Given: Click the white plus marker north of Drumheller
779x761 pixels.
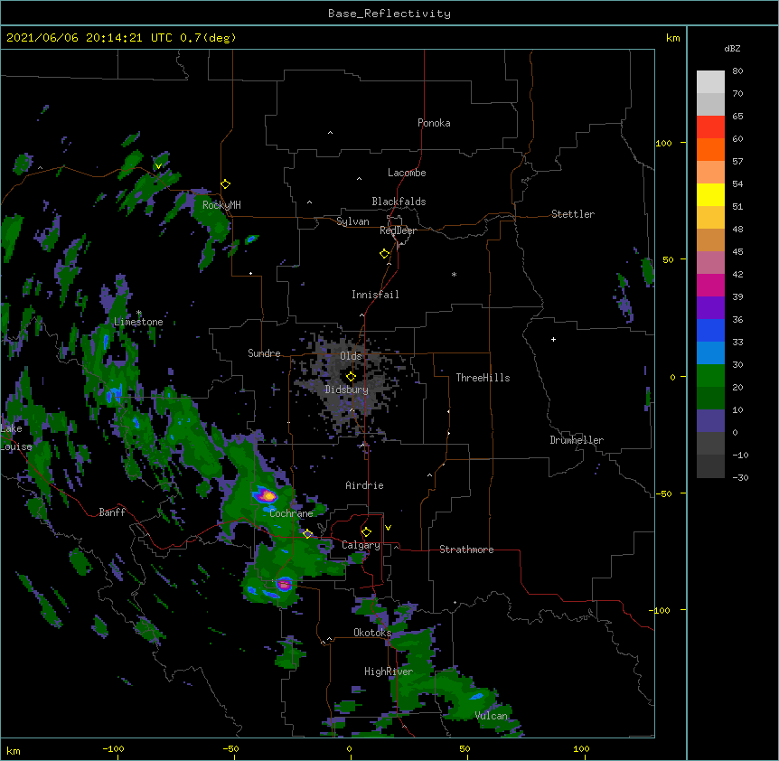Looking at the screenshot, I should 553,339.
